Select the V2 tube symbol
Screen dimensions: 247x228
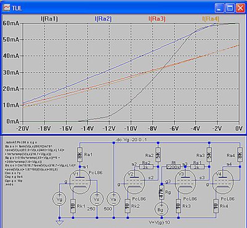(x=135, y=182)
